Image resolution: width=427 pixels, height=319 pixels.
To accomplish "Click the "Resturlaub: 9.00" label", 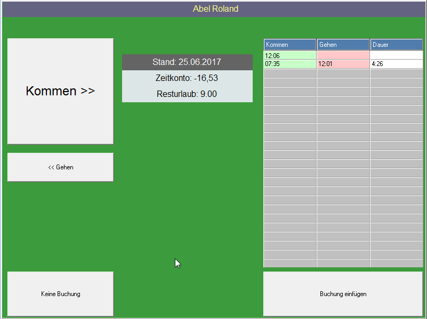I will (187, 94).
